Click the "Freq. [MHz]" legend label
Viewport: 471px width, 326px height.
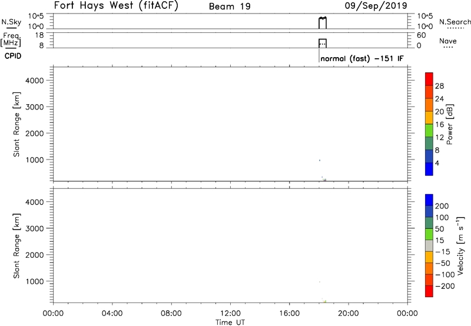(x=11, y=39)
